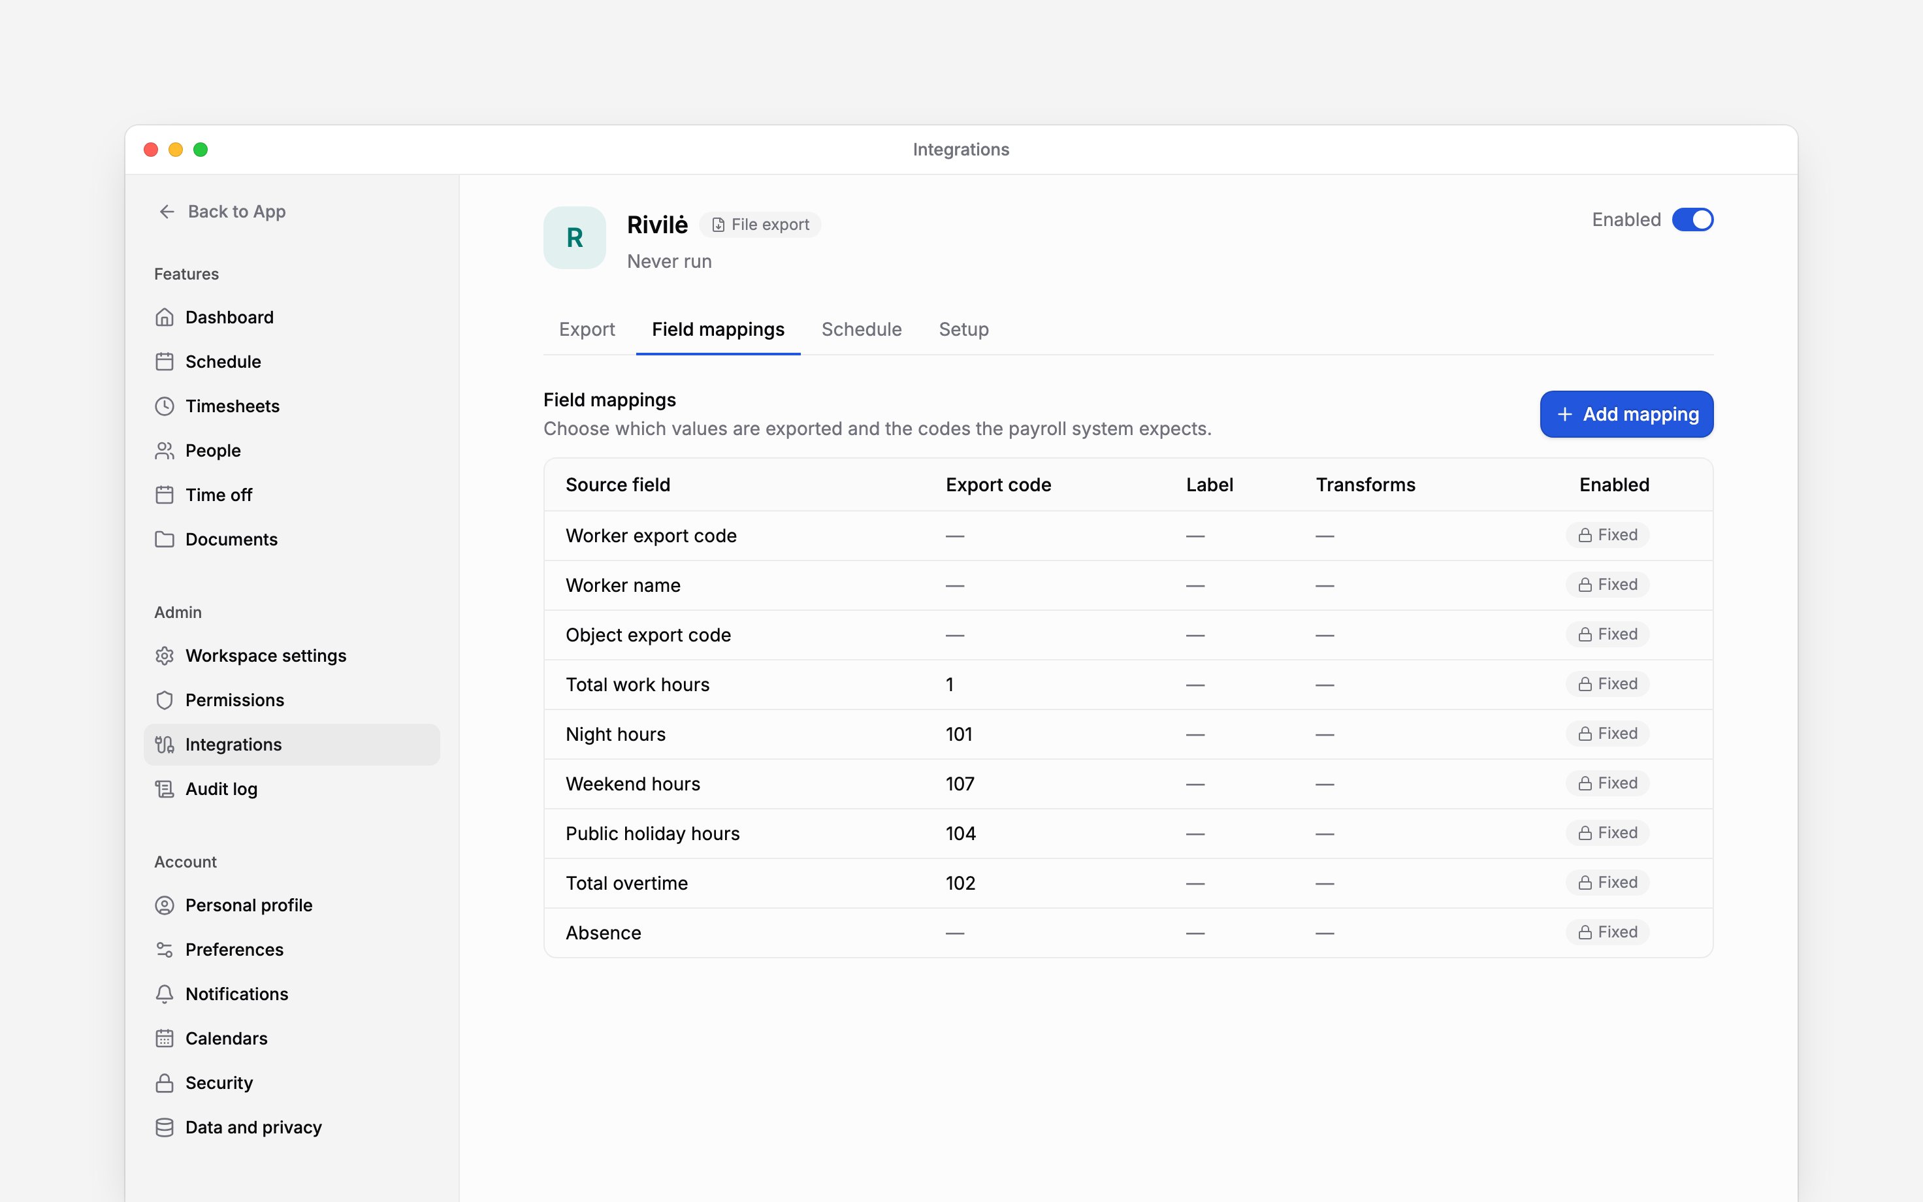Click the Add mapping button
The height and width of the screenshot is (1202, 1923).
[x=1626, y=414]
